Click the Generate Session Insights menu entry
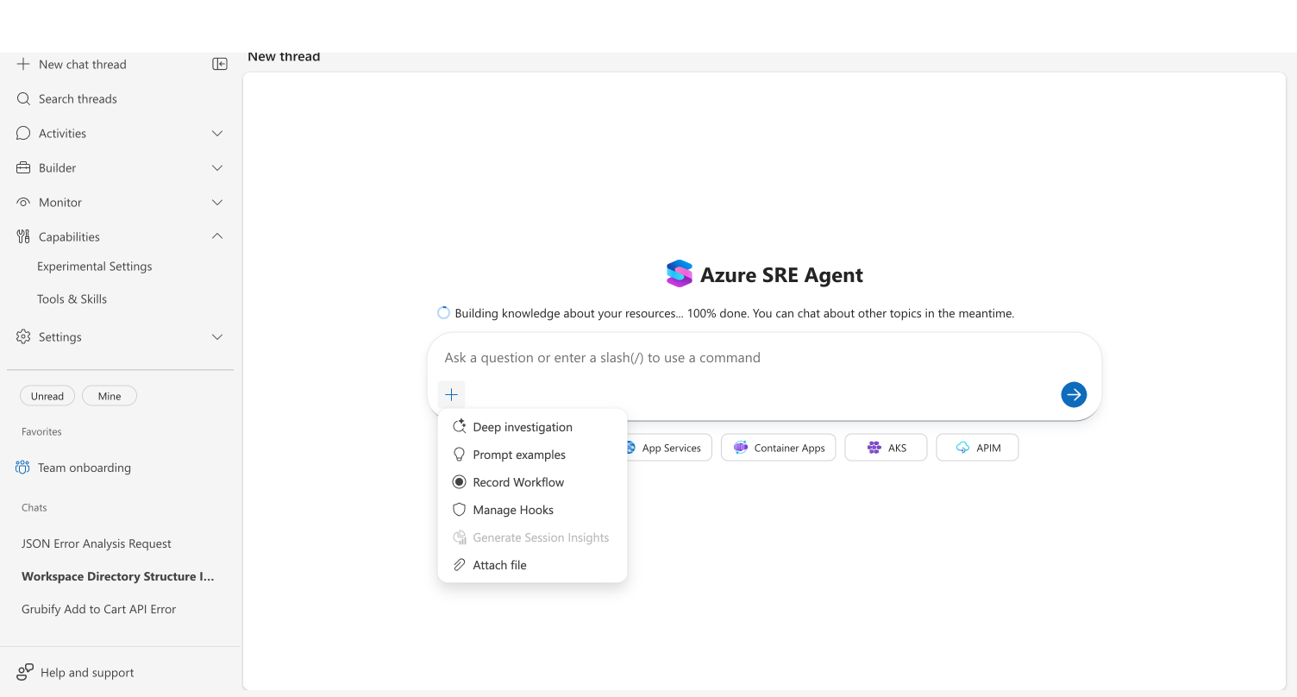This screenshot has width=1297, height=697. click(532, 537)
